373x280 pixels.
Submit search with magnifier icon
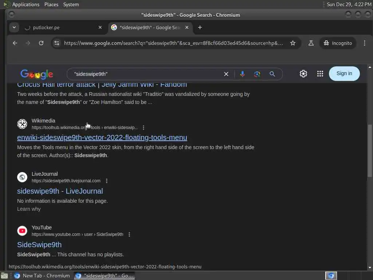pyautogui.click(x=272, y=74)
